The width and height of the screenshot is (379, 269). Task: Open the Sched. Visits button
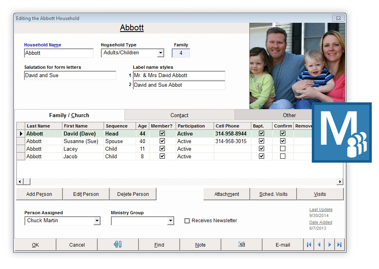pyautogui.click(x=273, y=194)
